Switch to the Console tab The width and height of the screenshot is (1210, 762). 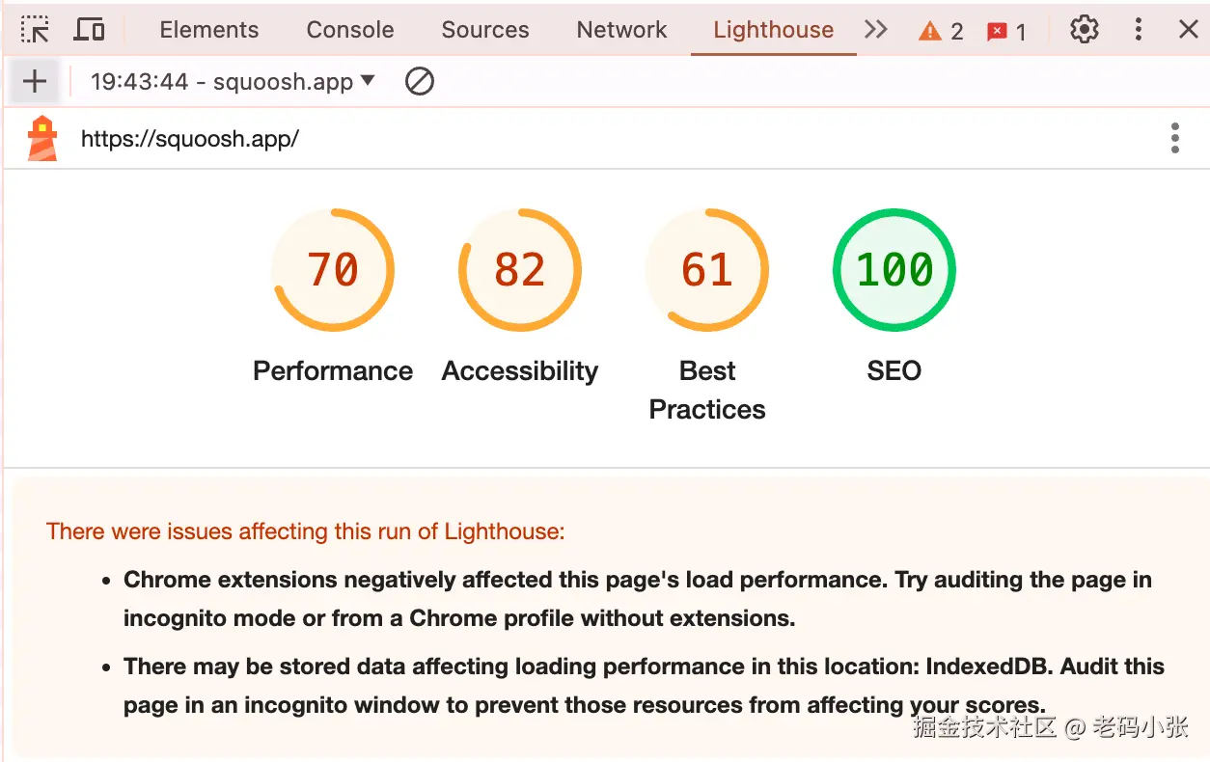point(350,30)
